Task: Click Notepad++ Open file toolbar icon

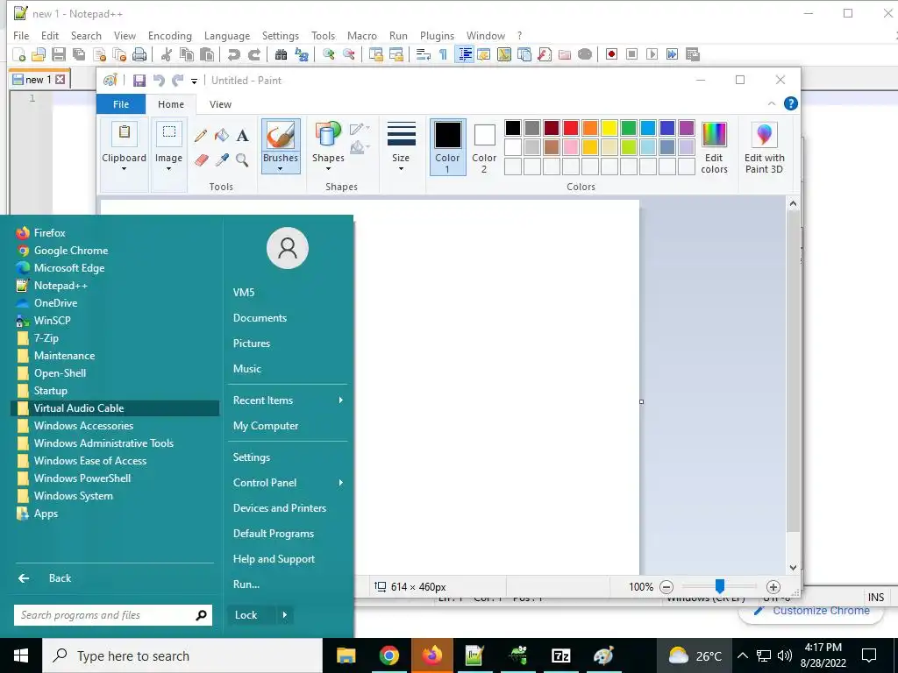Action: point(39,54)
